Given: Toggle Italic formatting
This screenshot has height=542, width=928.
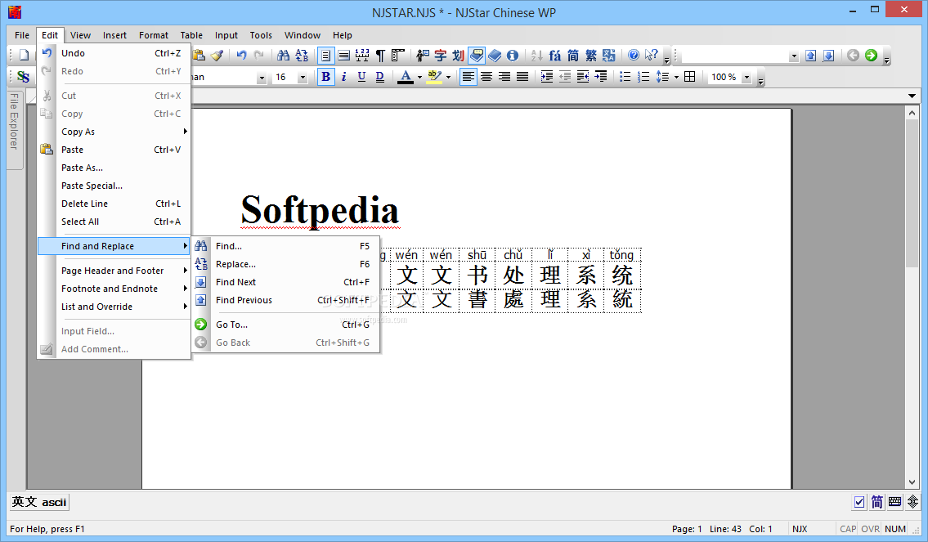Looking at the screenshot, I should point(344,77).
